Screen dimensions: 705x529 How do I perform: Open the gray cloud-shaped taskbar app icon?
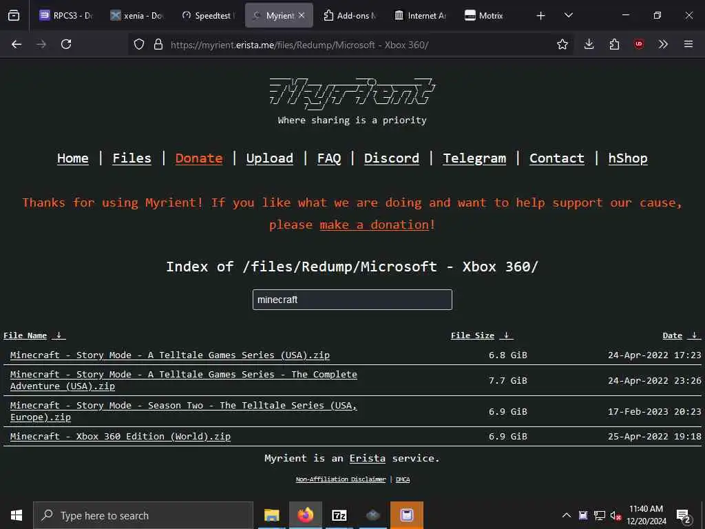372,515
